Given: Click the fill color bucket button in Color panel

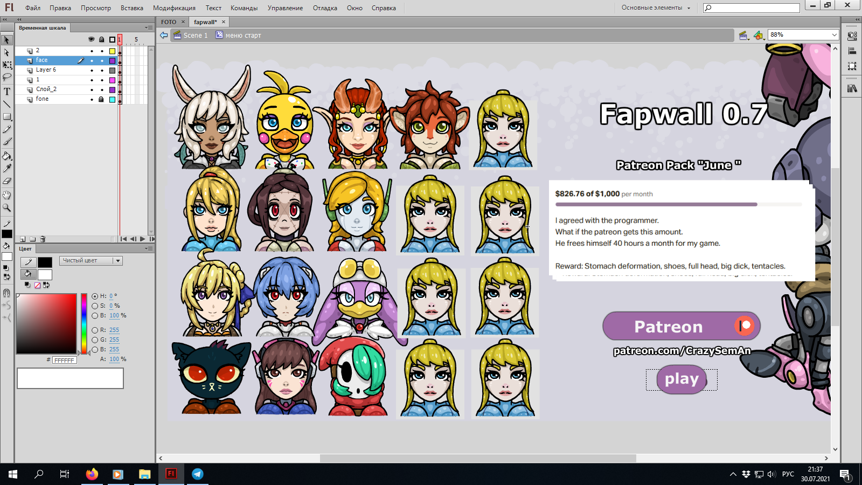Looking at the screenshot, I should pyautogui.click(x=29, y=274).
